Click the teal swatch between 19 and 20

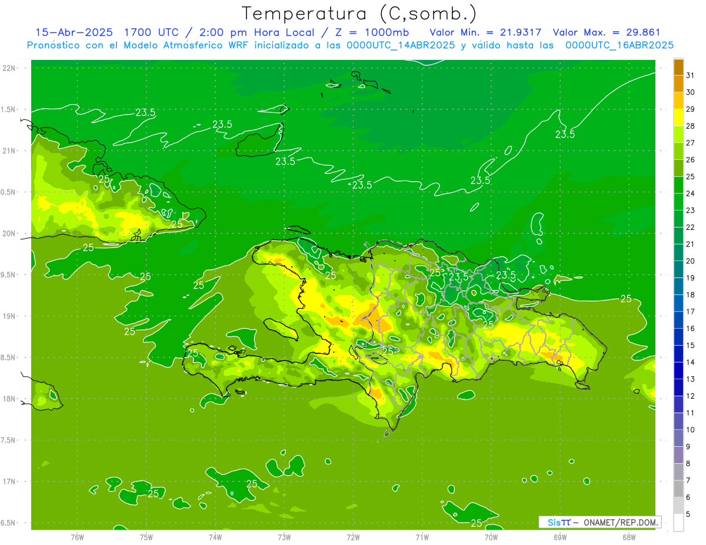(678, 269)
